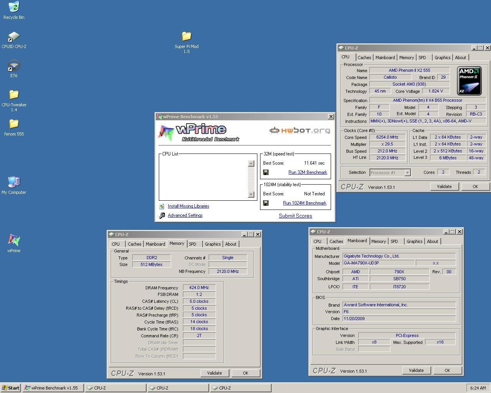This screenshot has width=491, height=393.
Task: Switch to wPrime Benchmark taskbar button
Action: (53, 388)
